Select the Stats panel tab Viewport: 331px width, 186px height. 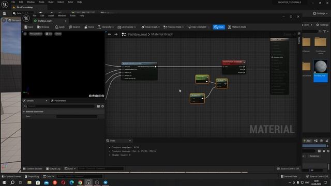(x=113, y=141)
